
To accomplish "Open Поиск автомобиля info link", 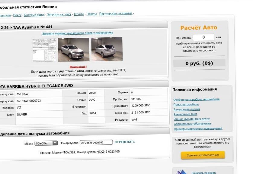I will (186, 104).
